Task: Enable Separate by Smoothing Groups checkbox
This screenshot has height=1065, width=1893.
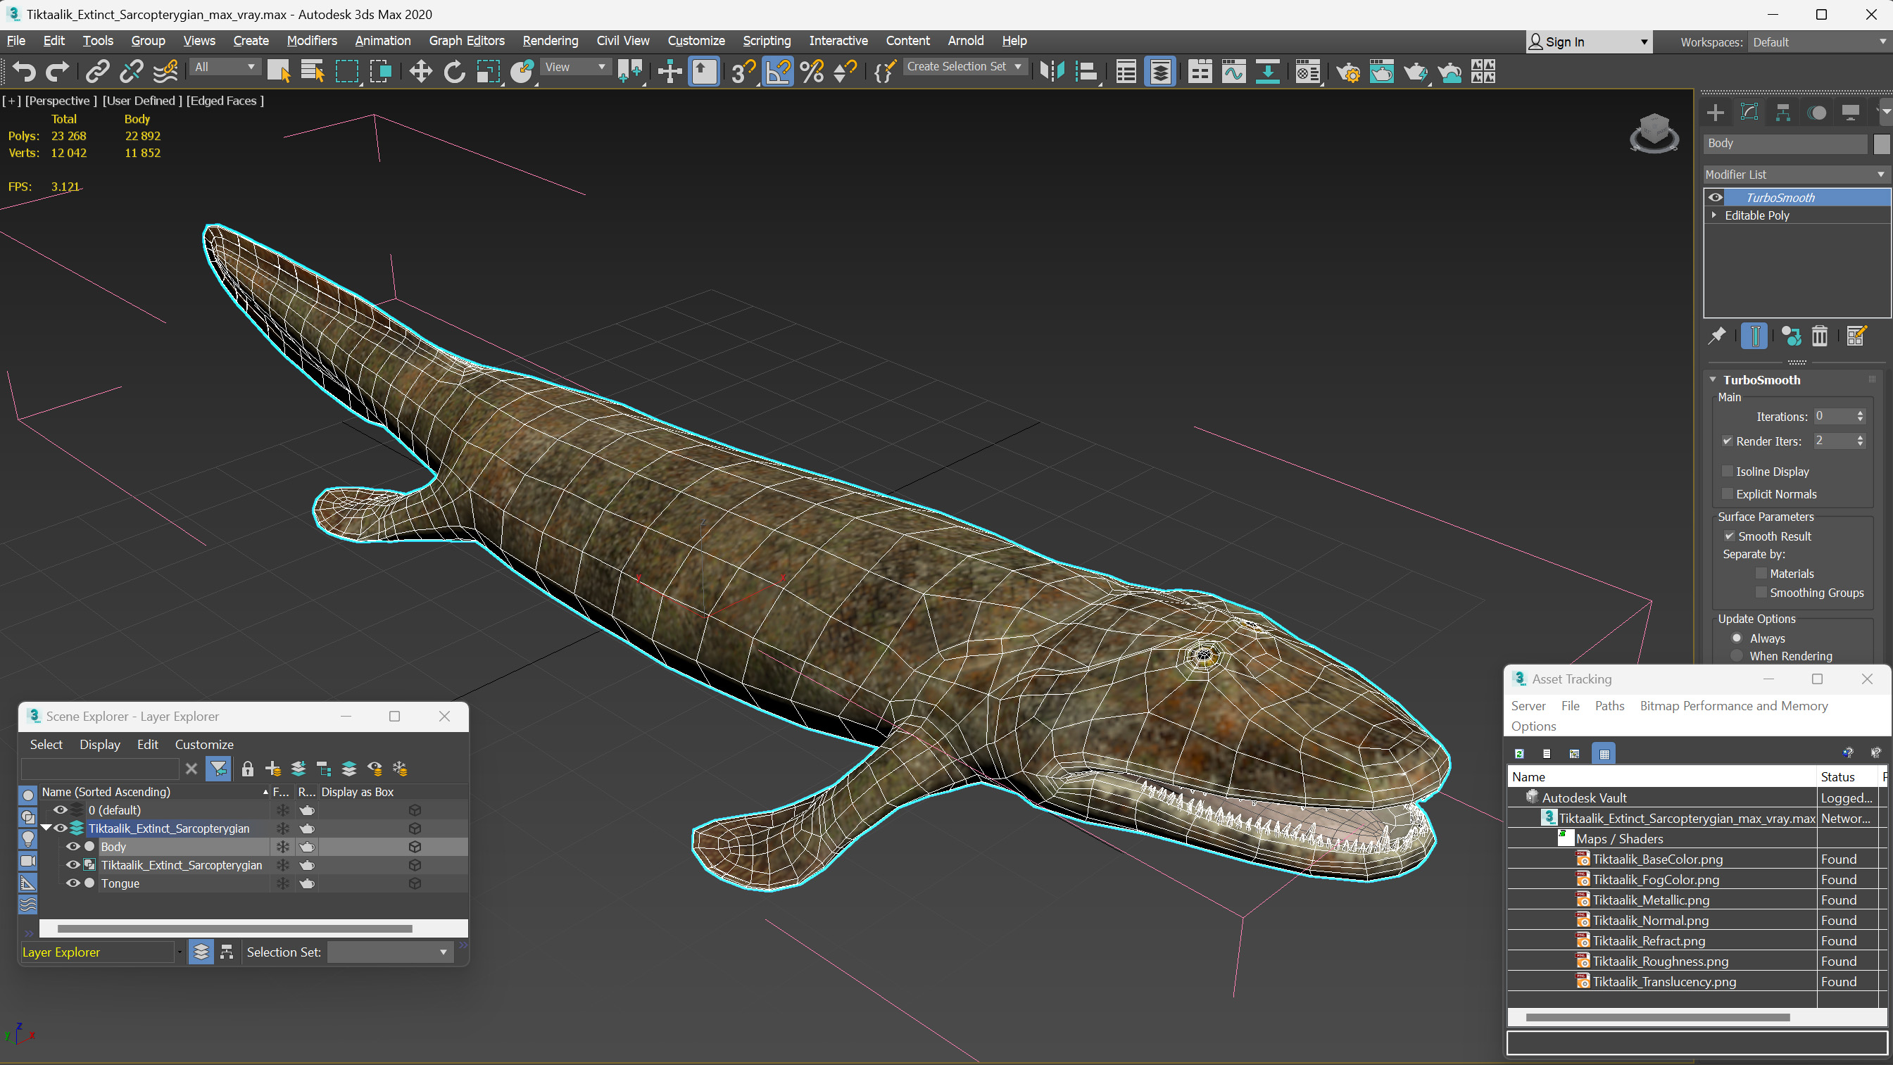Action: (1761, 593)
